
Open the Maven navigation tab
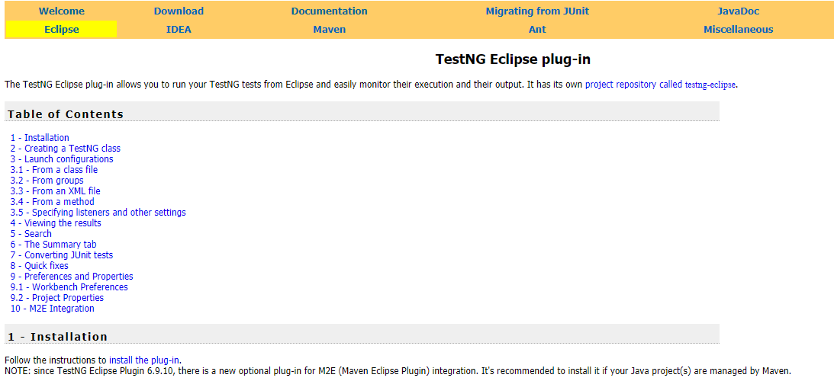(329, 29)
